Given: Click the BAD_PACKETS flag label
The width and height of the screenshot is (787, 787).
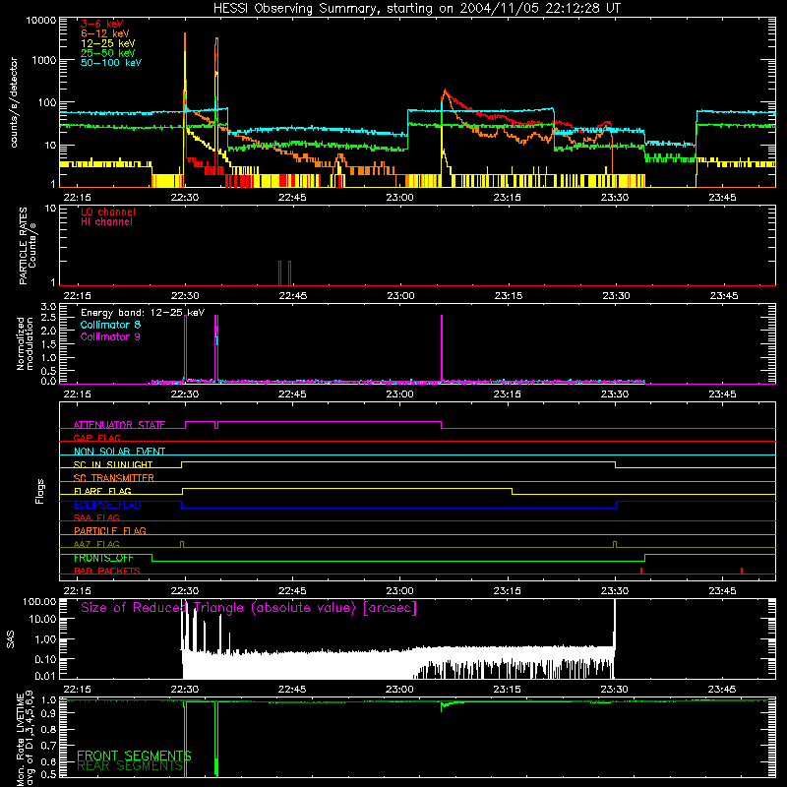Looking at the screenshot, I should coord(107,571).
